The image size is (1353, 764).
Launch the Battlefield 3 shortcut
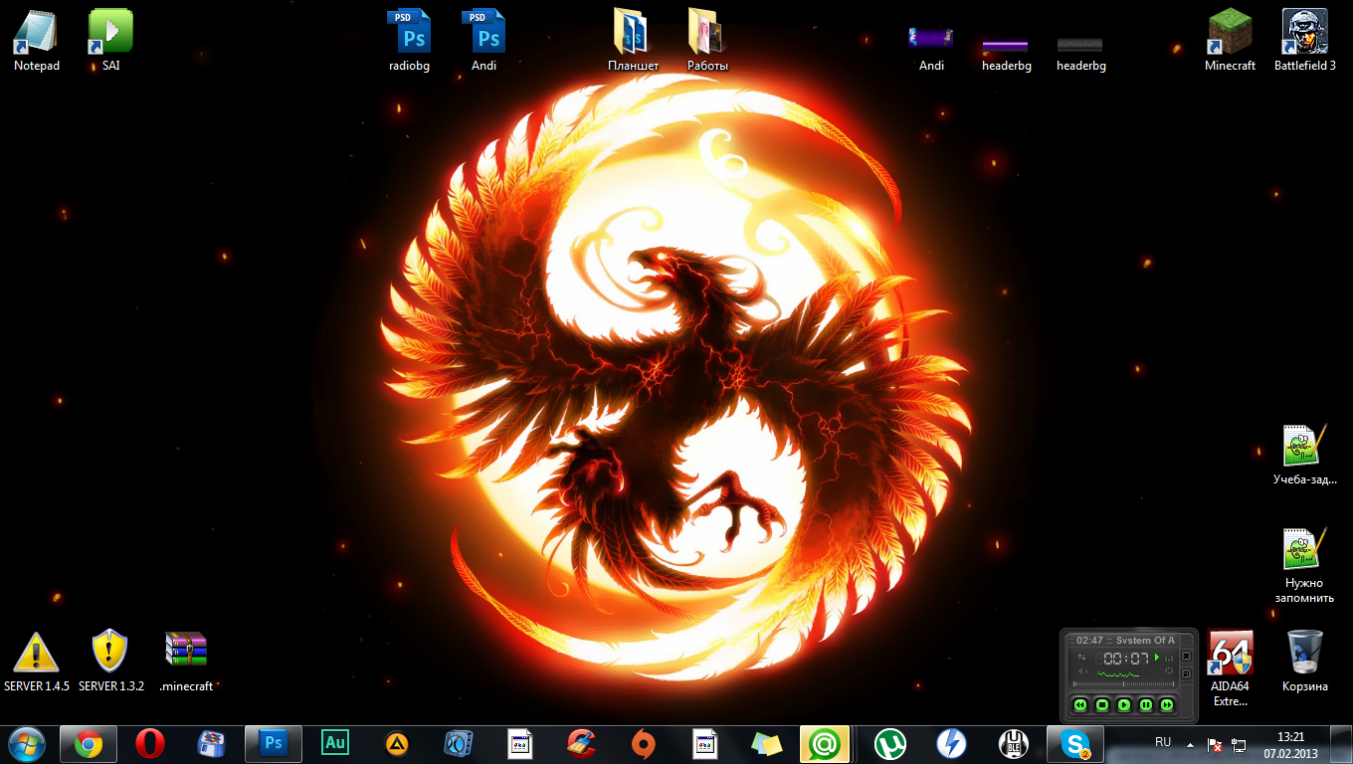coord(1304,40)
